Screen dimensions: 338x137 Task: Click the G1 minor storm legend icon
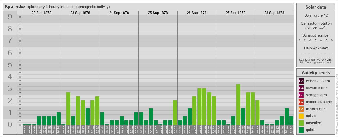tap(301, 109)
